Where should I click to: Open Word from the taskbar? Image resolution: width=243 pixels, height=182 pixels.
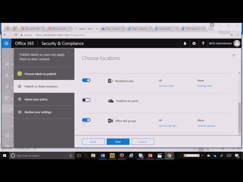pyautogui.click(x=103, y=155)
